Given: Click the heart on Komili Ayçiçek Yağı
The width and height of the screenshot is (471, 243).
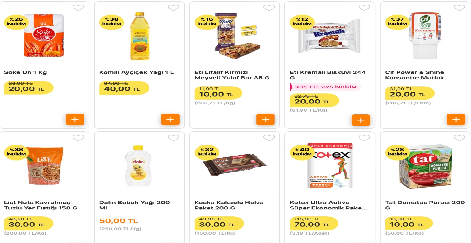Looking at the screenshot, I should (173, 8).
